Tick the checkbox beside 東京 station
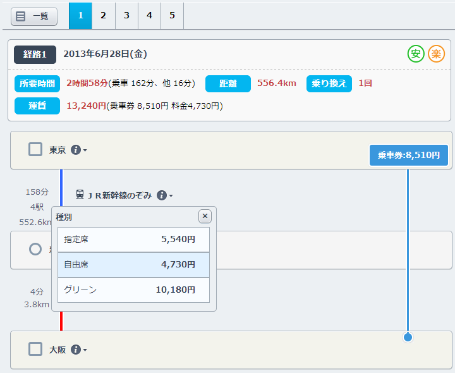Viewport: 455px width, 373px height. click(x=35, y=150)
